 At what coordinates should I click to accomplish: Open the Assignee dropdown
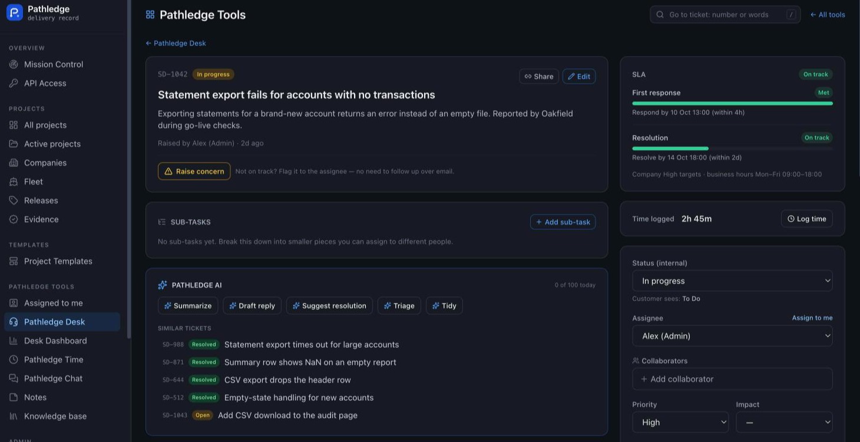732,336
